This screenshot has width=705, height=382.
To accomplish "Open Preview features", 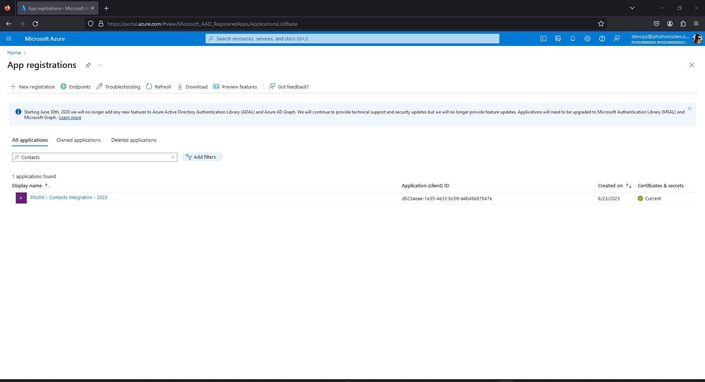I will pyautogui.click(x=235, y=87).
